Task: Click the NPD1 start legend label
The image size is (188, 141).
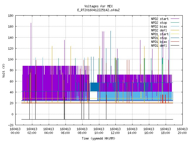Action: point(160,34)
